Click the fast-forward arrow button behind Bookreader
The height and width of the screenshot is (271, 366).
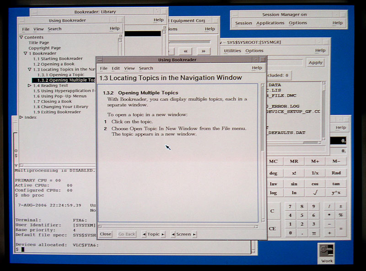(x=203, y=51)
